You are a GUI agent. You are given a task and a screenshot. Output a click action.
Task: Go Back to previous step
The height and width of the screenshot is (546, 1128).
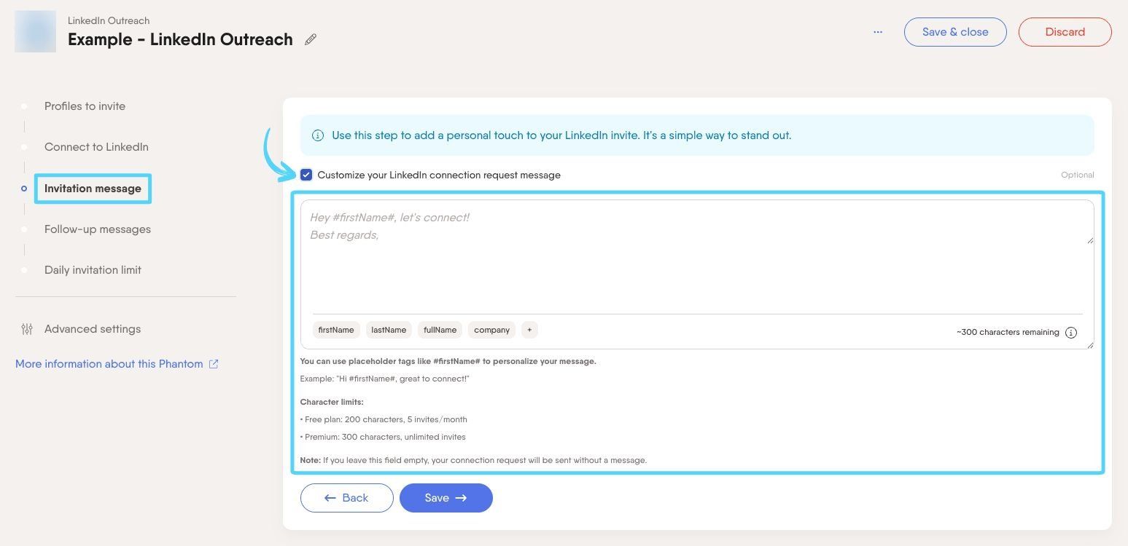pos(347,498)
